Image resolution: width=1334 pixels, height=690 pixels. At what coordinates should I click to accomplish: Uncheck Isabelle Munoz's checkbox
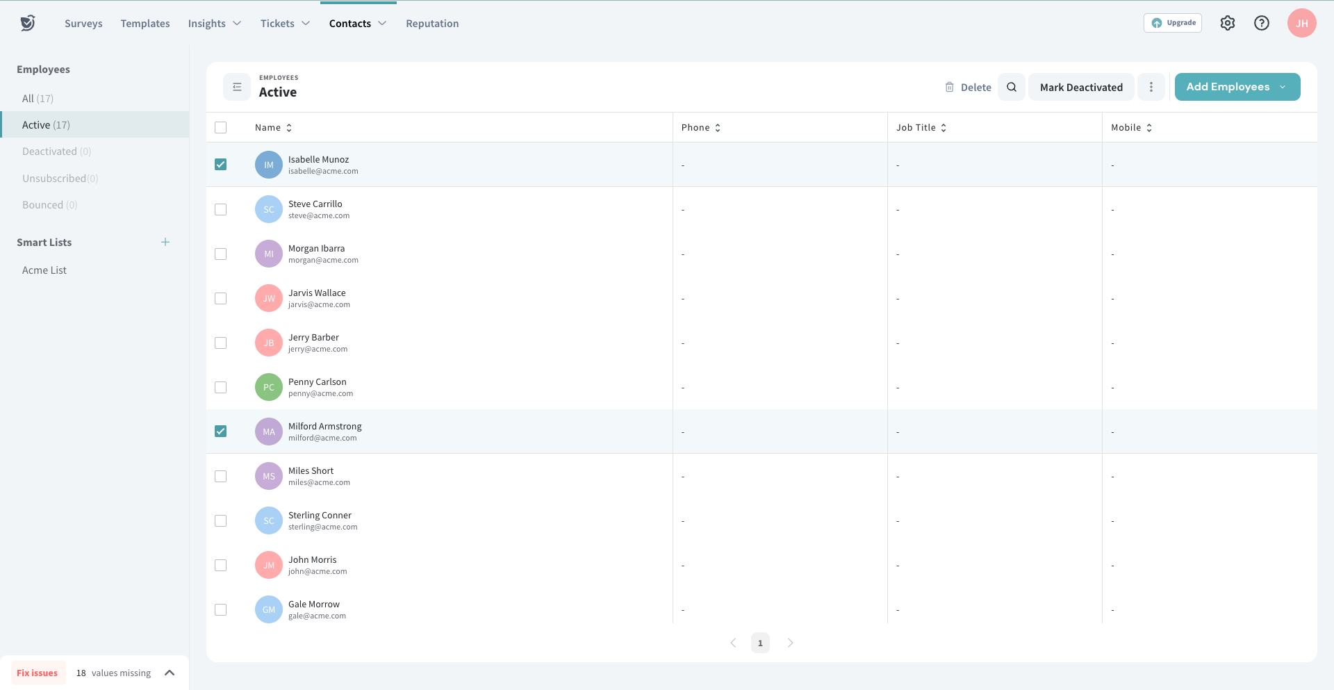(221, 165)
